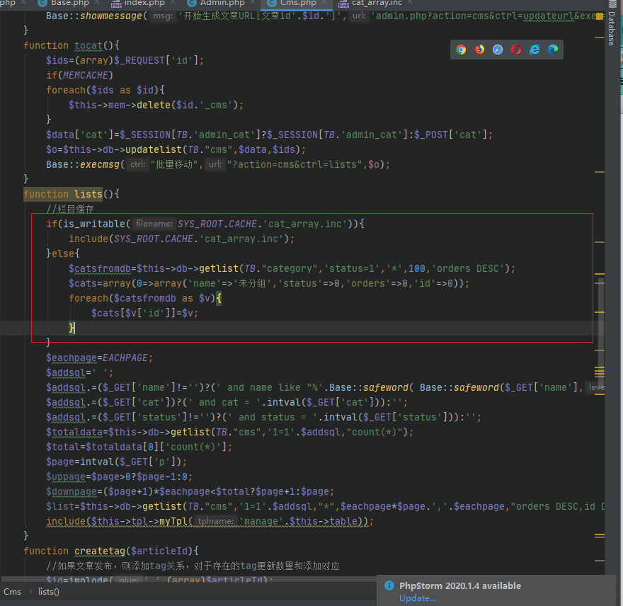The image size is (623, 606).
Task: Click the 'filename:' parameter hint
Action: pos(154,224)
